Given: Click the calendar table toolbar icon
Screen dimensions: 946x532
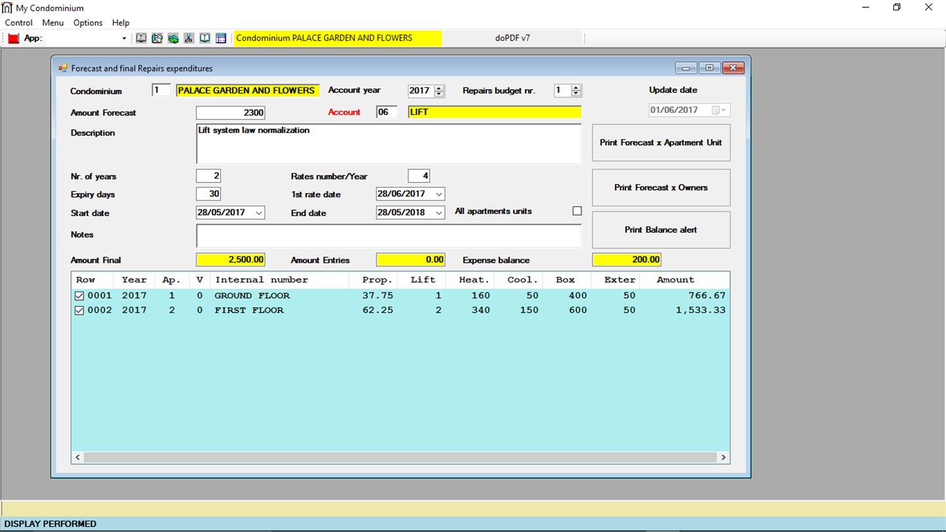Looking at the screenshot, I should [221, 38].
